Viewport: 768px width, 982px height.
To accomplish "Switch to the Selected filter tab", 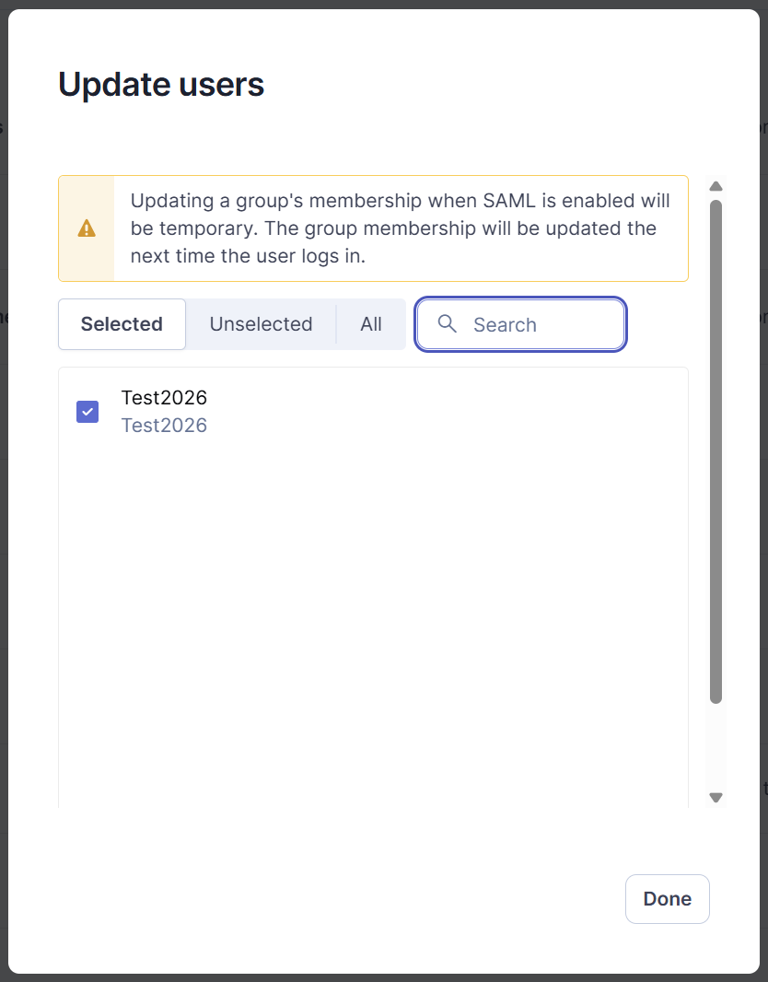I will (122, 323).
